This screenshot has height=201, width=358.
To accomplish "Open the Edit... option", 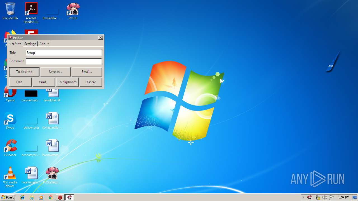I will pyautogui.click(x=20, y=82).
